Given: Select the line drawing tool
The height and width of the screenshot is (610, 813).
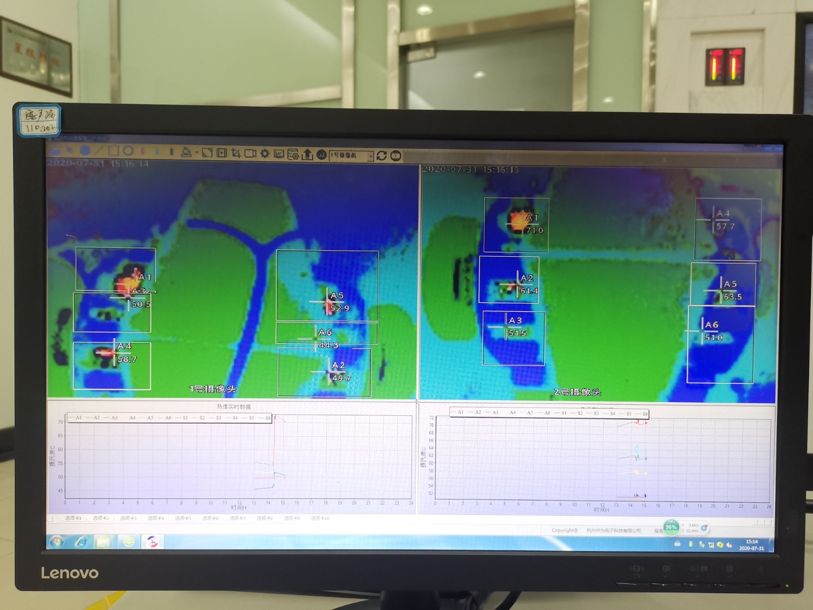Looking at the screenshot, I should 99,151.
